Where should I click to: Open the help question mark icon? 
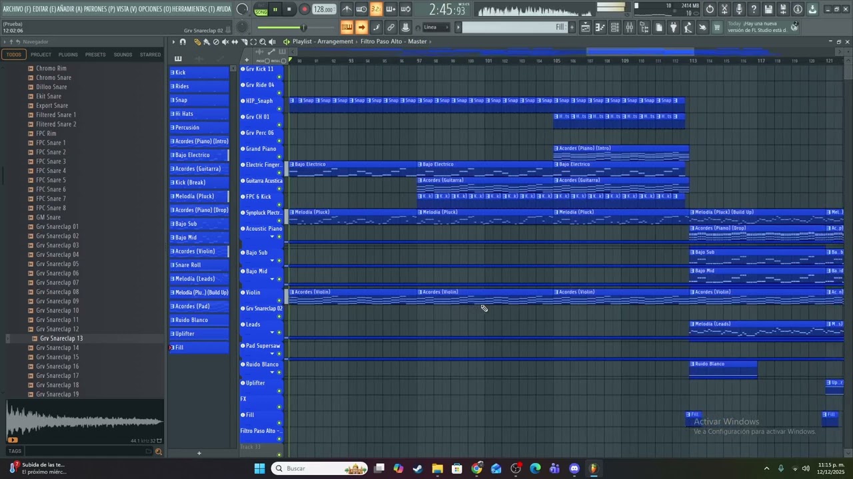pyautogui.click(x=754, y=9)
